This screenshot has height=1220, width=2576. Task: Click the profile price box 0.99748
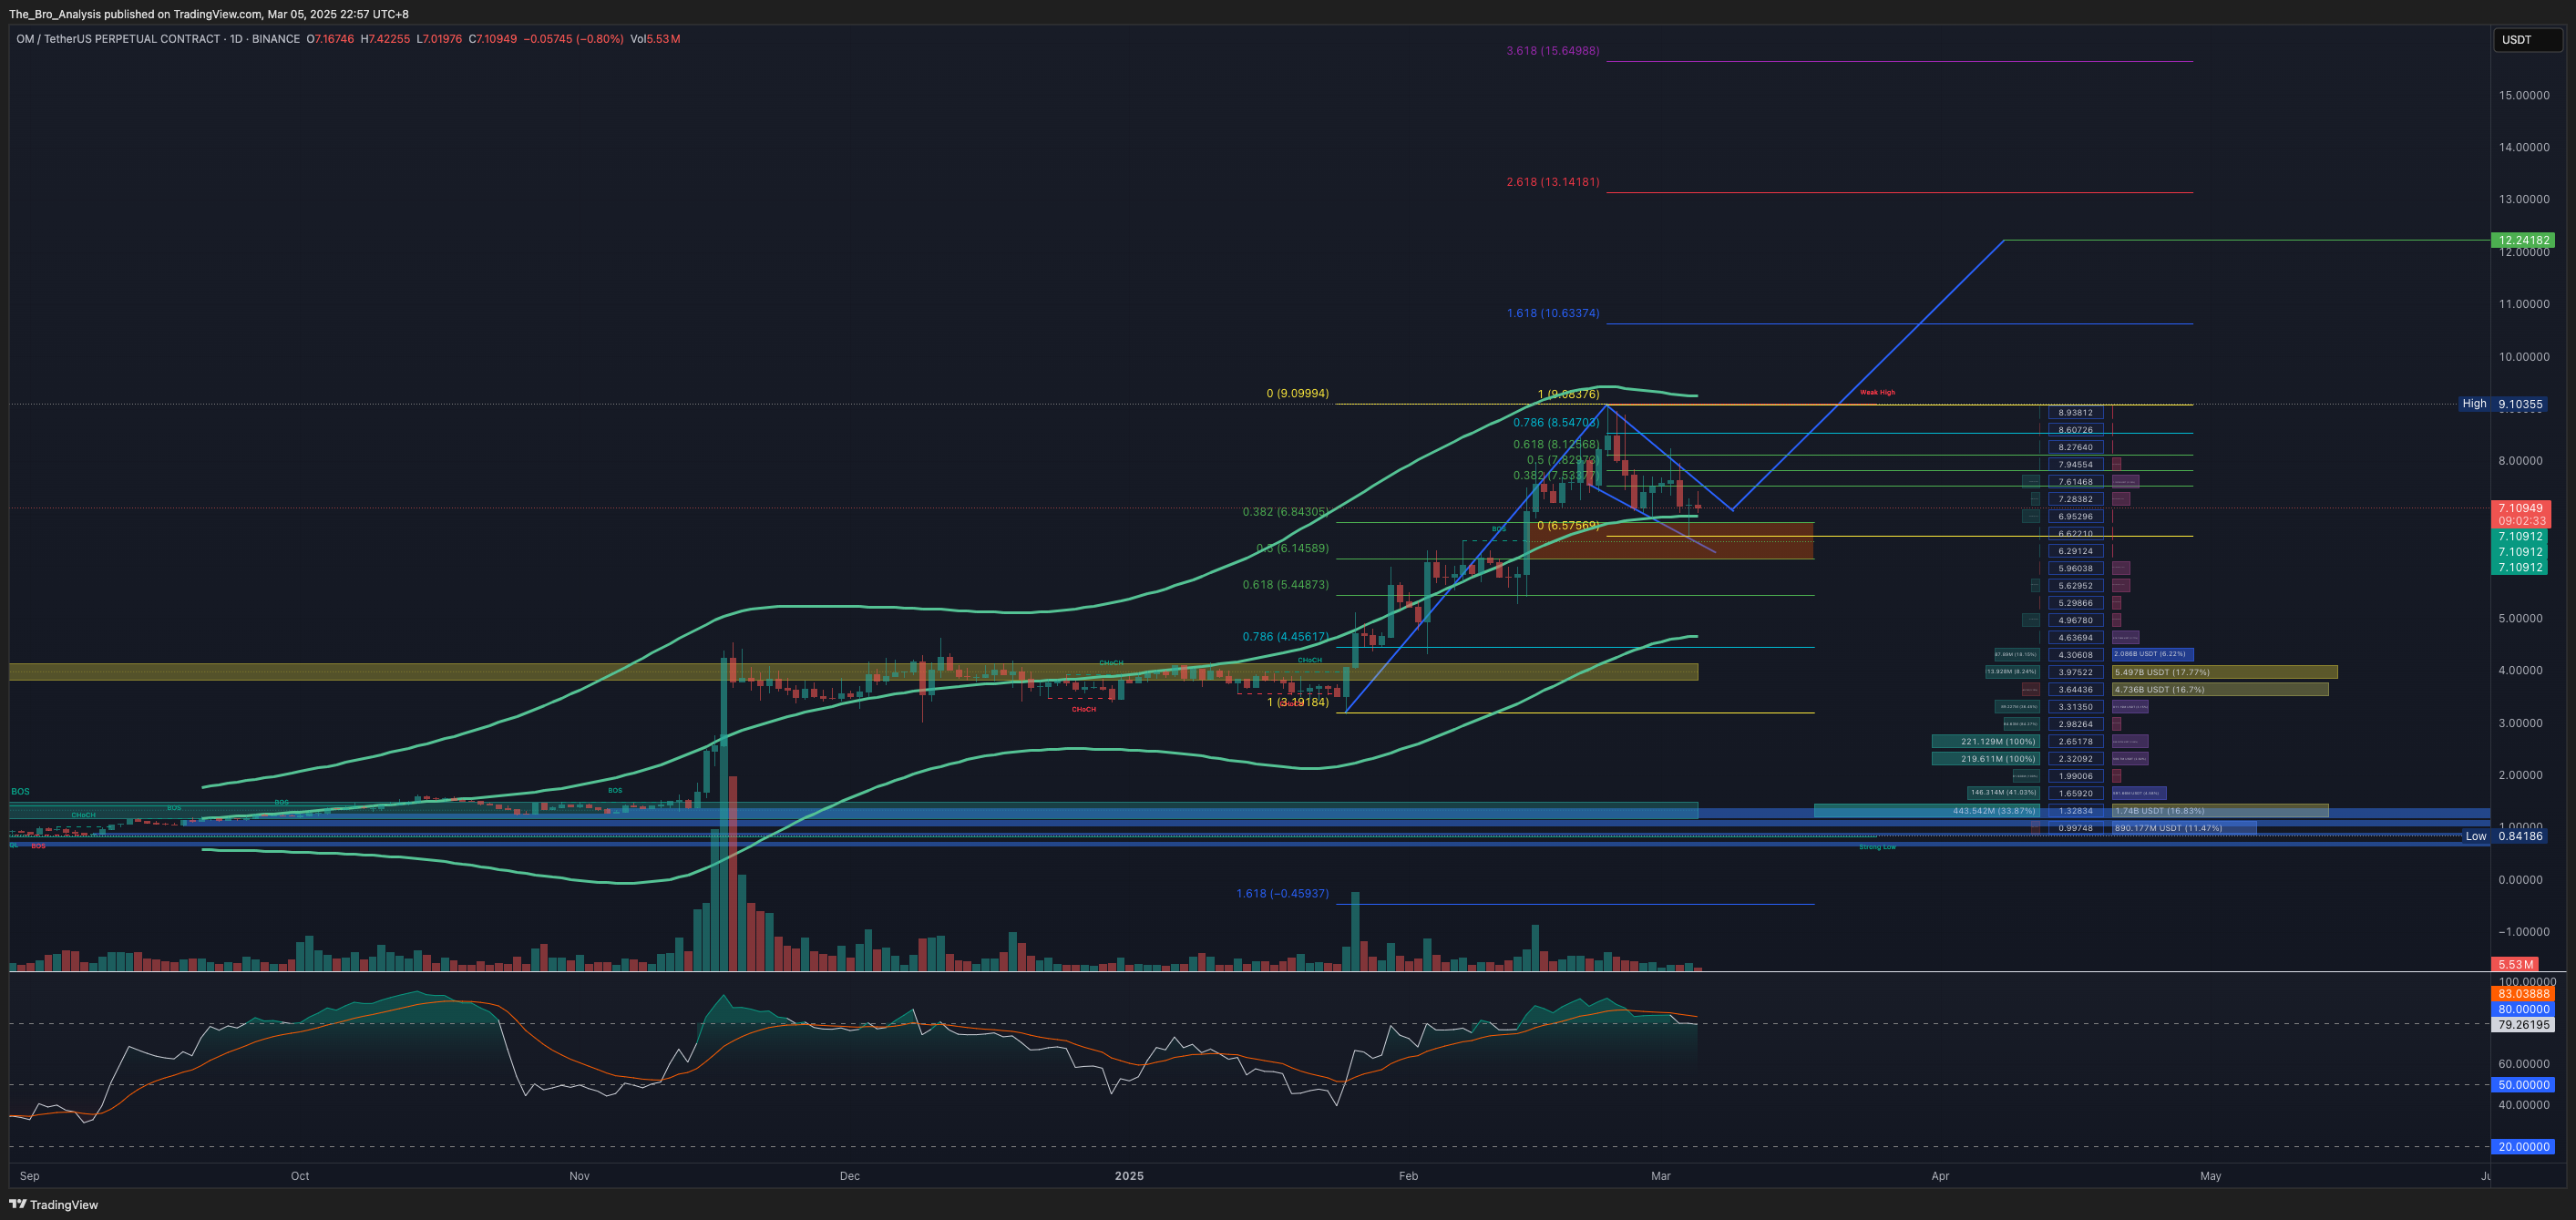[x=2075, y=828]
